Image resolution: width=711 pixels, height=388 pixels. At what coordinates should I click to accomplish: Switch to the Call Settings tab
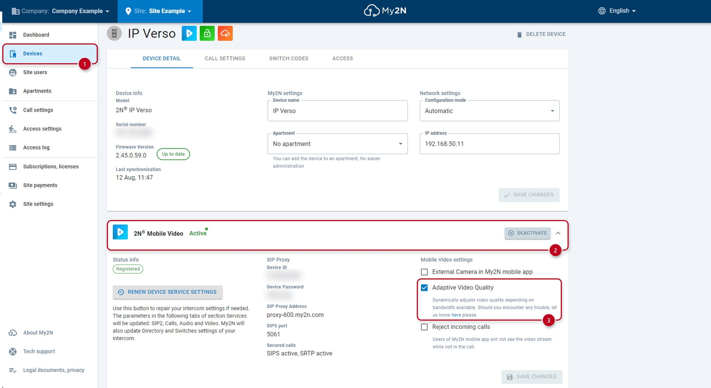[x=225, y=58]
